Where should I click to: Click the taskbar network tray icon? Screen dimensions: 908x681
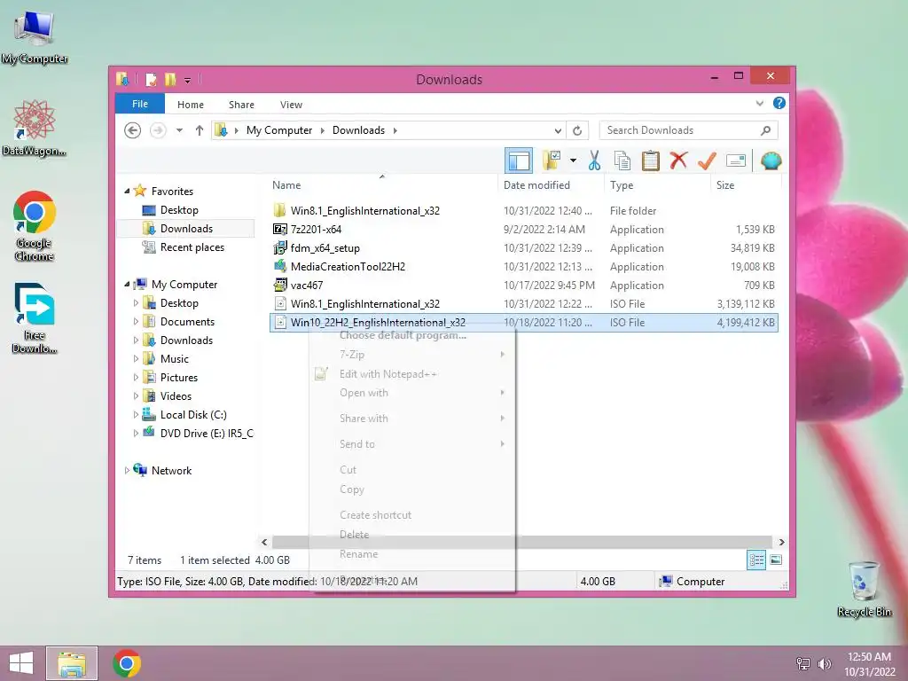(x=803, y=663)
